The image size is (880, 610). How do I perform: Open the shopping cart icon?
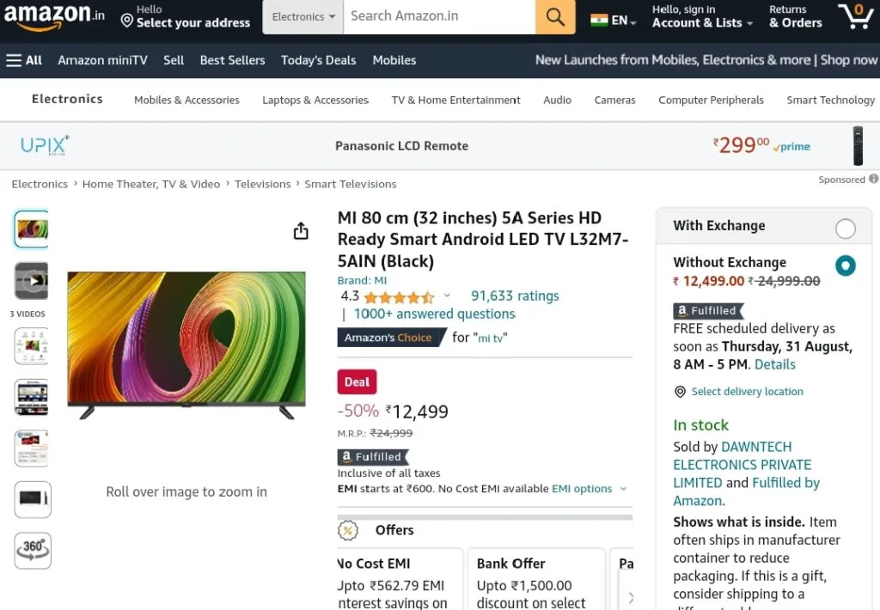pos(856,16)
